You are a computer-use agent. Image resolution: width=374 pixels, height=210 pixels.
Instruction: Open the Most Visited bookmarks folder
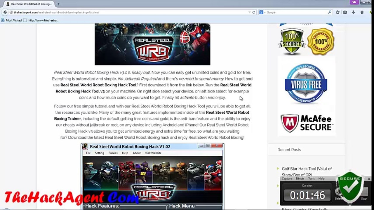point(11,20)
